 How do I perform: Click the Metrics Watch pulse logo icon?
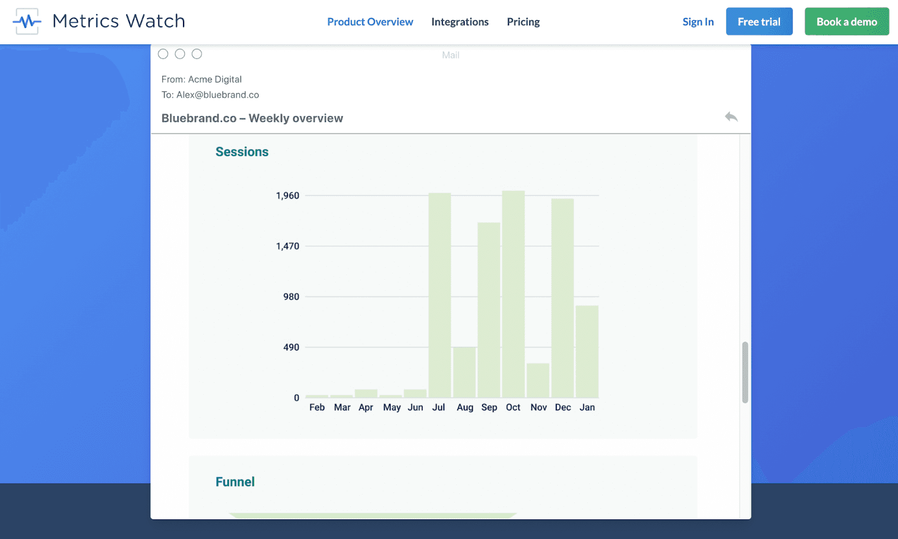click(x=27, y=21)
